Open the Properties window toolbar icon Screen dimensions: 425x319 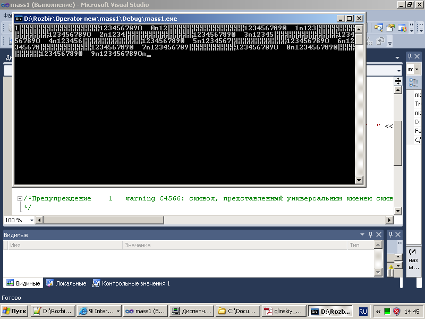point(391,28)
